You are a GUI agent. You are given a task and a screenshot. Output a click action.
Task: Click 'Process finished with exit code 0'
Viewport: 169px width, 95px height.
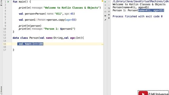[x=138, y=16]
